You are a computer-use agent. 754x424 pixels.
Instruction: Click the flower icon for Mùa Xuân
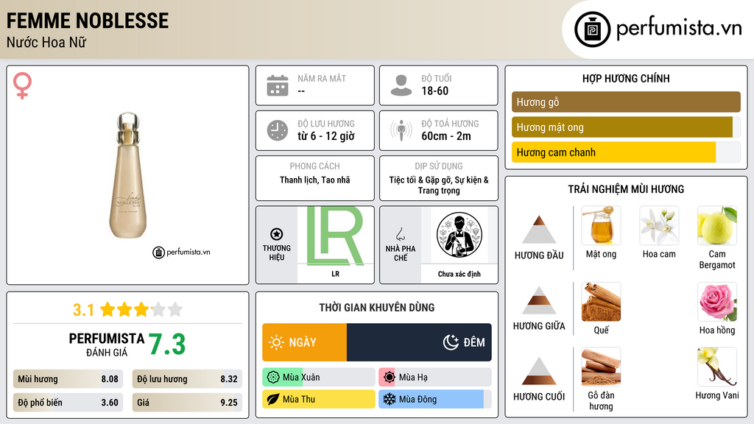[273, 378]
